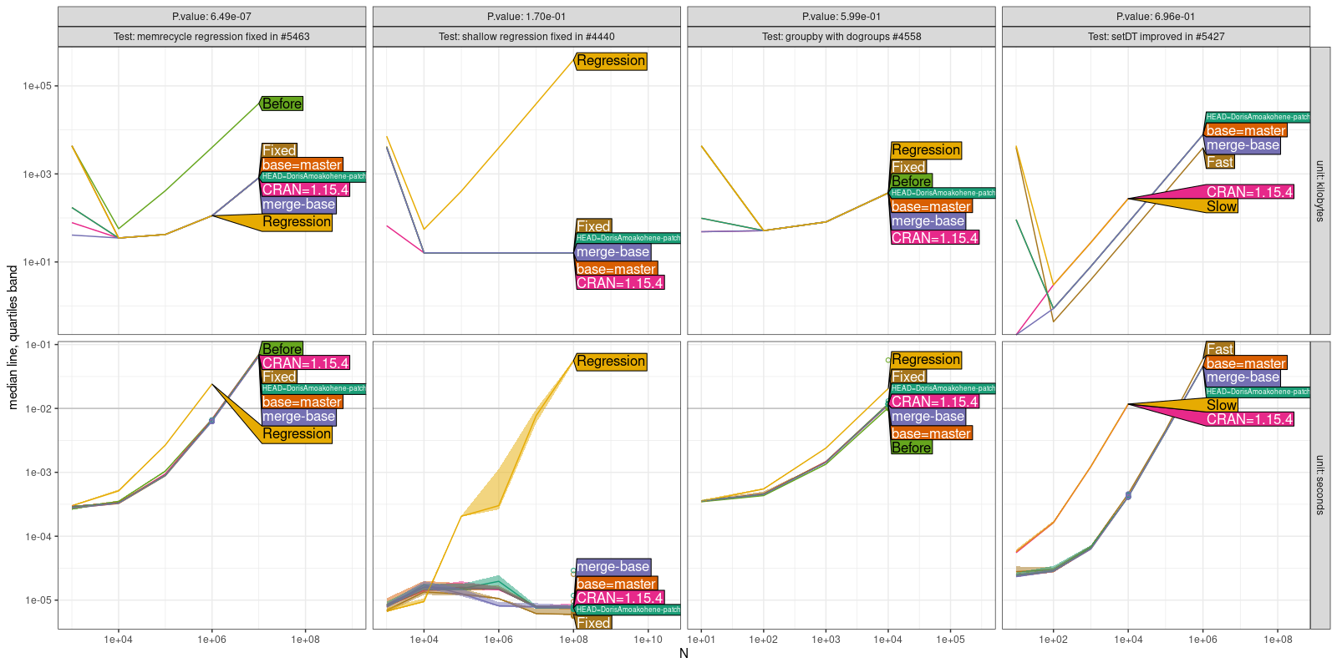Click 'base=master' label in shallow seconds panel
The height and width of the screenshot is (668, 1337).
(617, 584)
